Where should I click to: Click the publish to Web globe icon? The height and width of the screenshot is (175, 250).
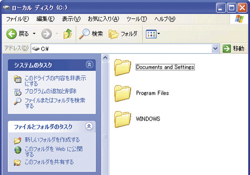click(x=18, y=150)
